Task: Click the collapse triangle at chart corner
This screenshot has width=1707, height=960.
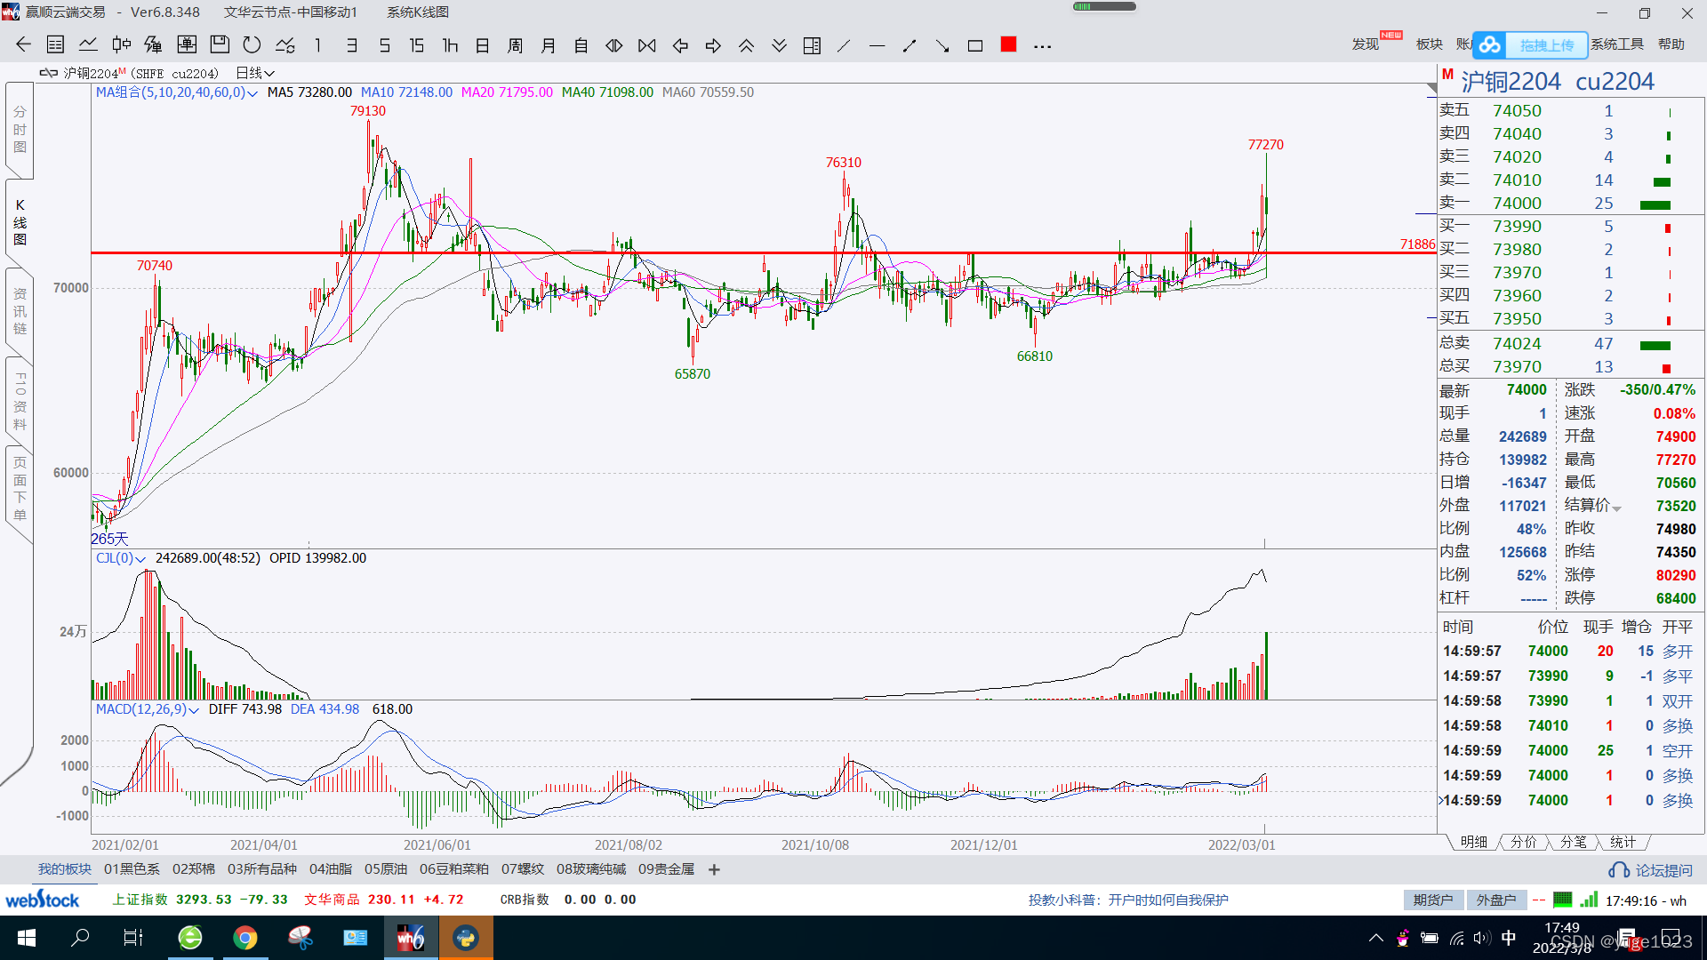Action: point(1431,89)
